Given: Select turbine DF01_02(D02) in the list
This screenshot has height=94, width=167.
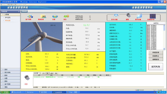Looking at the screenshot, I should coord(152,27).
